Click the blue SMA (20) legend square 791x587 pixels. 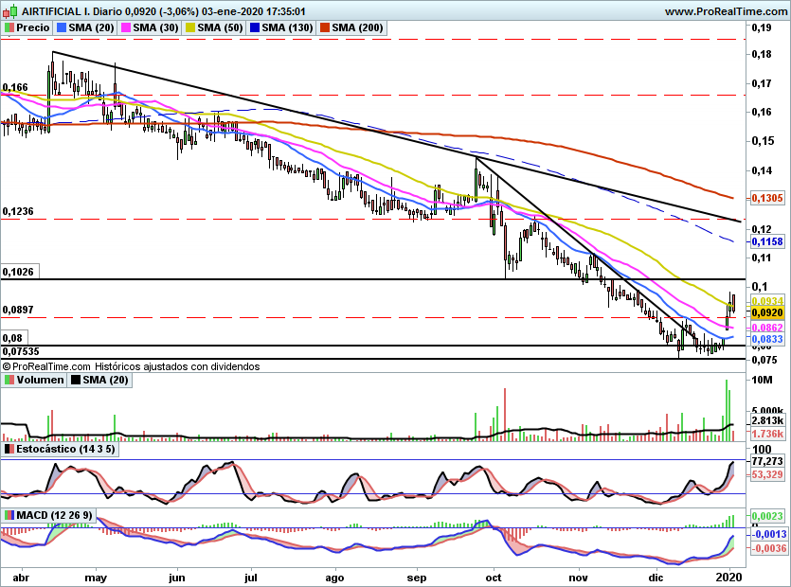tap(63, 28)
